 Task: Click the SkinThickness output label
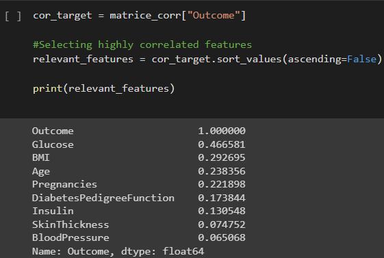click(x=71, y=224)
